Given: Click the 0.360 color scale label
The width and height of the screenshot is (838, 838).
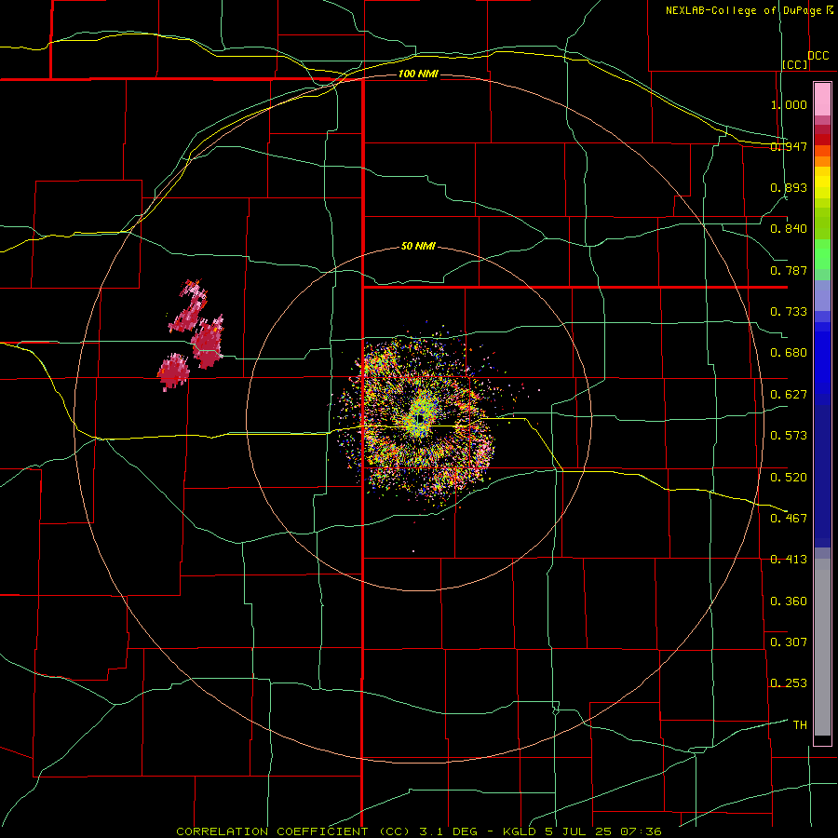Looking at the screenshot, I should pyautogui.click(x=789, y=601).
